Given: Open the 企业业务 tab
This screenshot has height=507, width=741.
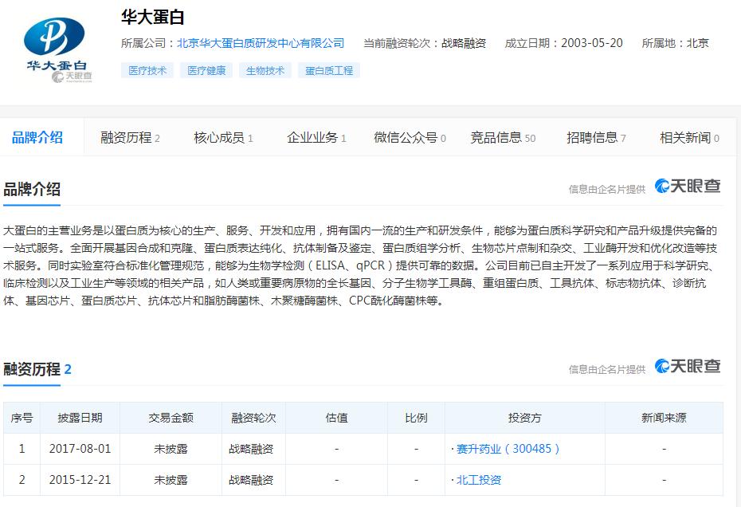Looking at the screenshot, I should click(316, 138).
